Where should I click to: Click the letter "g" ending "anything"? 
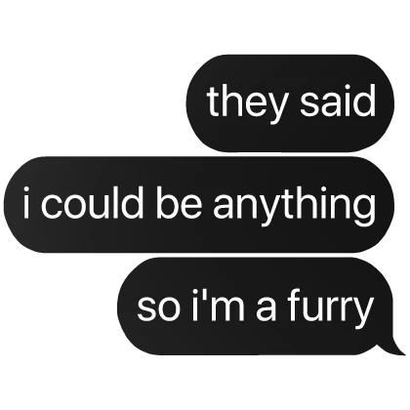(364, 210)
